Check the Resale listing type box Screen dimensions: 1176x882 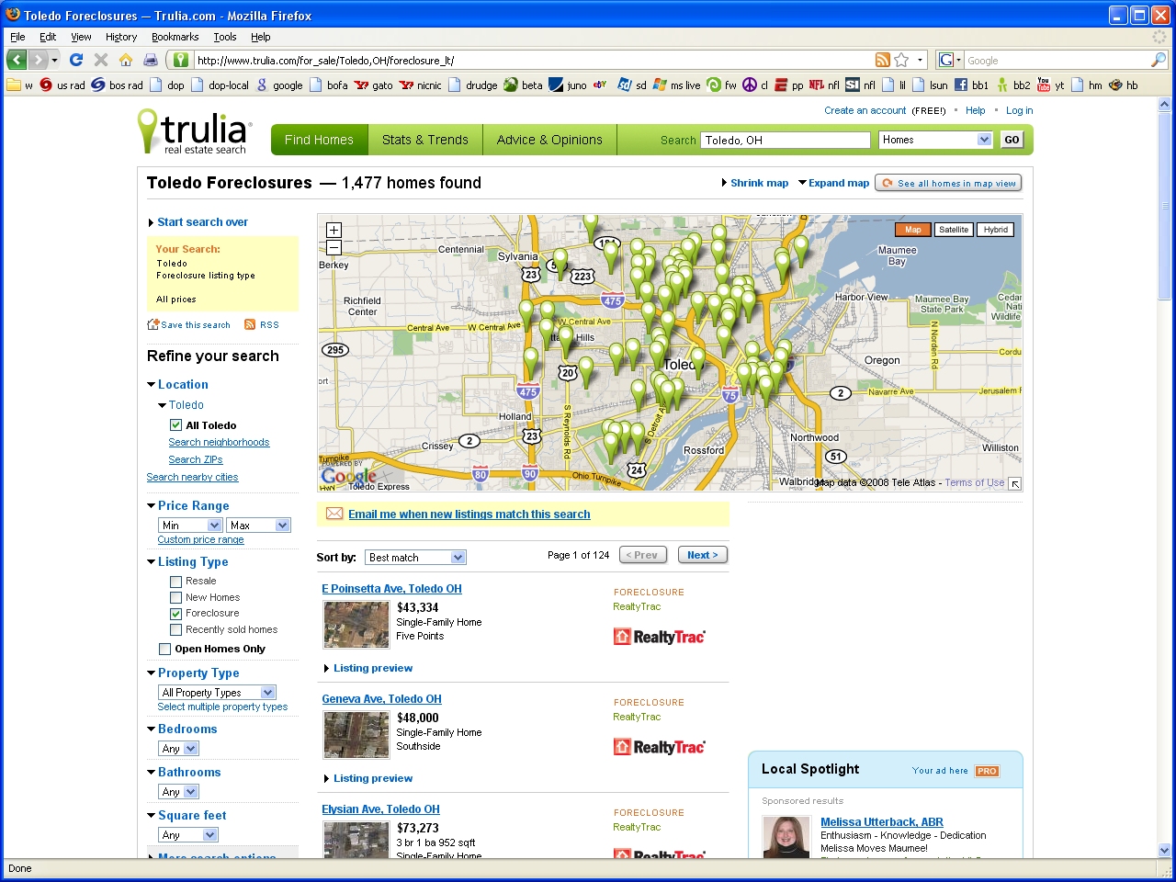[175, 582]
